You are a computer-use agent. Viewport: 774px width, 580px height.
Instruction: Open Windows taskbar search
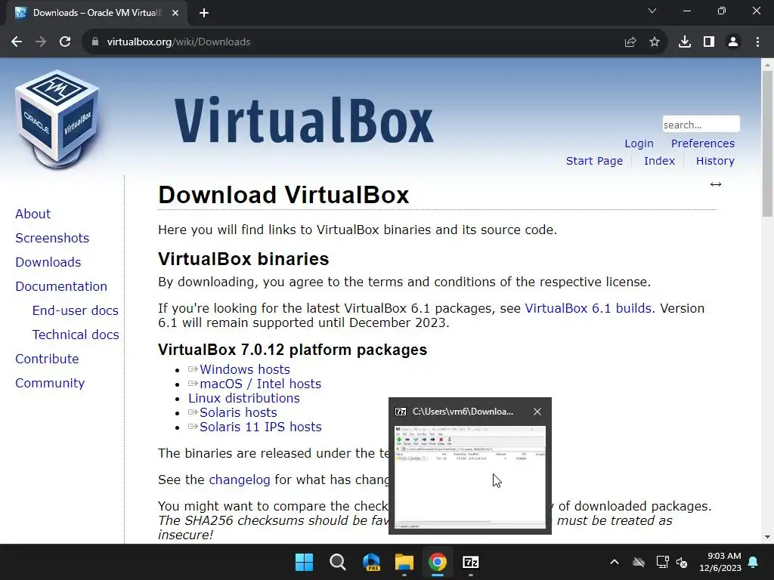click(x=338, y=562)
